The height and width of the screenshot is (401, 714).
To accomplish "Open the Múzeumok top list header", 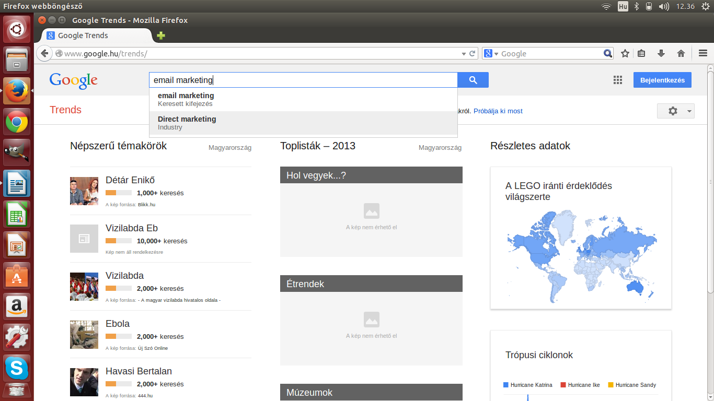I will [x=371, y=392].
